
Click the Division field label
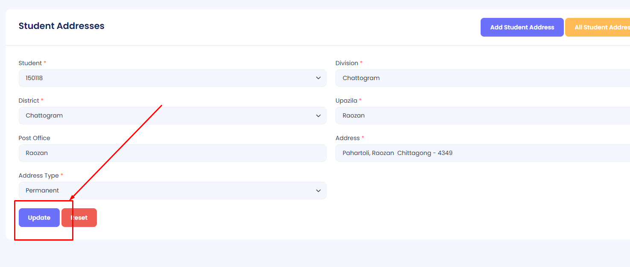[x=347, y=63]
